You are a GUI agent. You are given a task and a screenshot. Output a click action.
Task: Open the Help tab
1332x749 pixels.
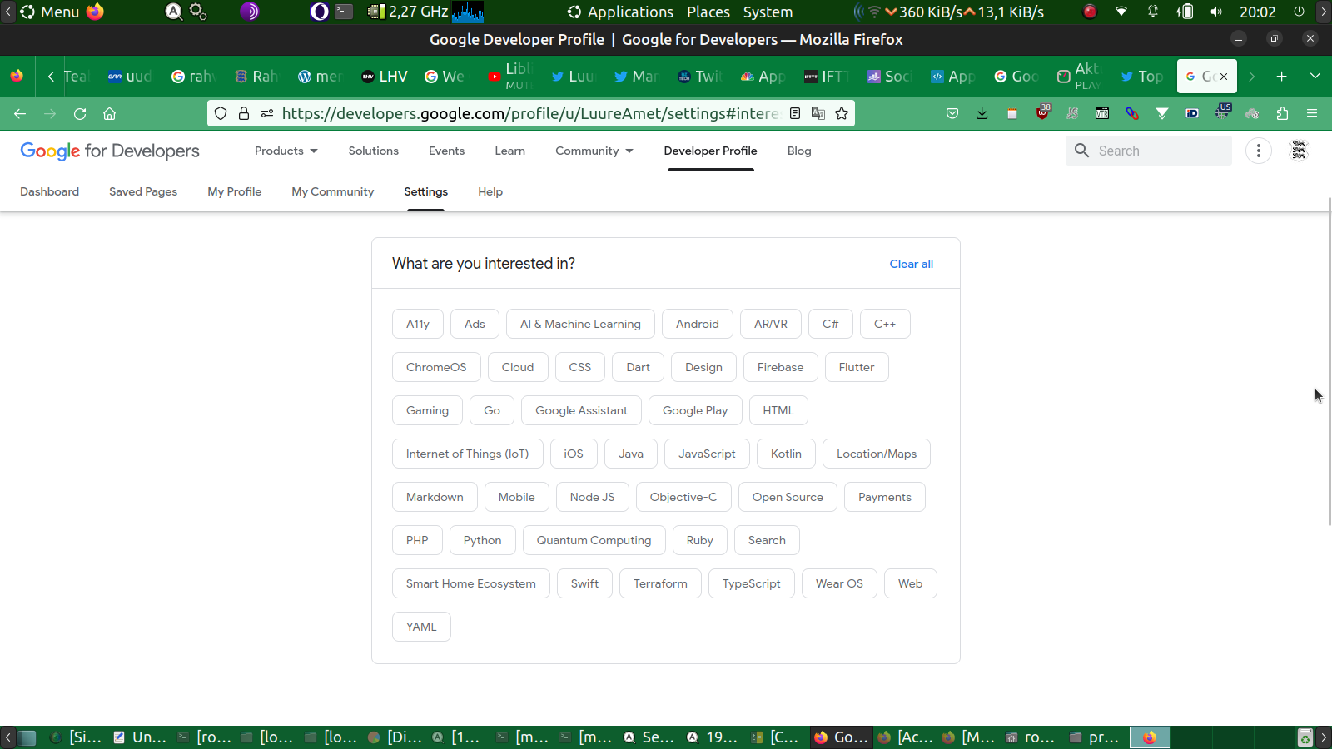pos(490,191)
